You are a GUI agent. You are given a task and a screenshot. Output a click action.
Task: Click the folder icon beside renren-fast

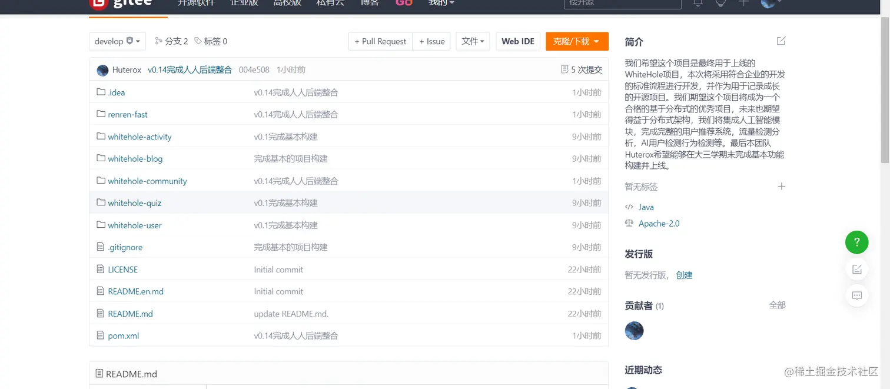coord(101,114)
